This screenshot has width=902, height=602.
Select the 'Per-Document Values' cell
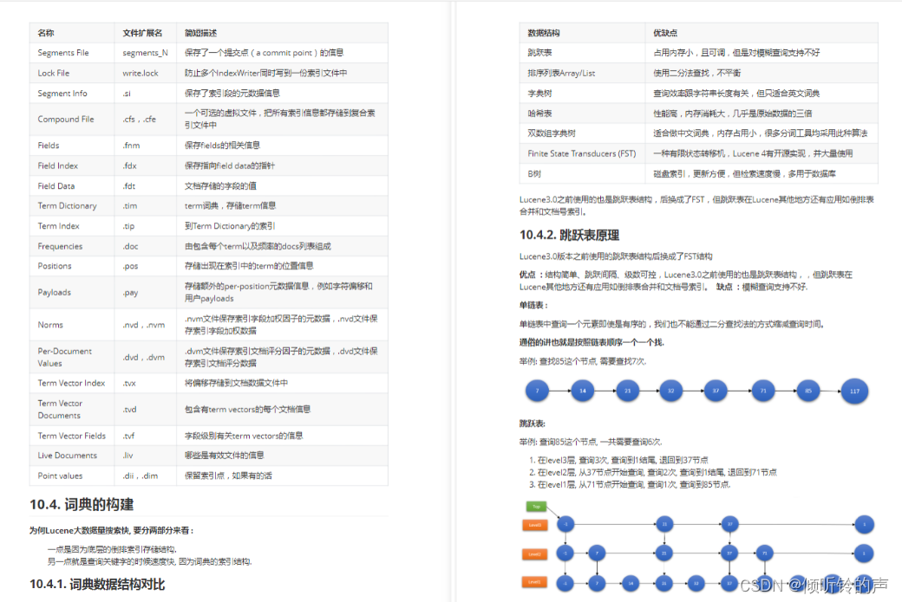pyautogui.click(x=72, y=357)
